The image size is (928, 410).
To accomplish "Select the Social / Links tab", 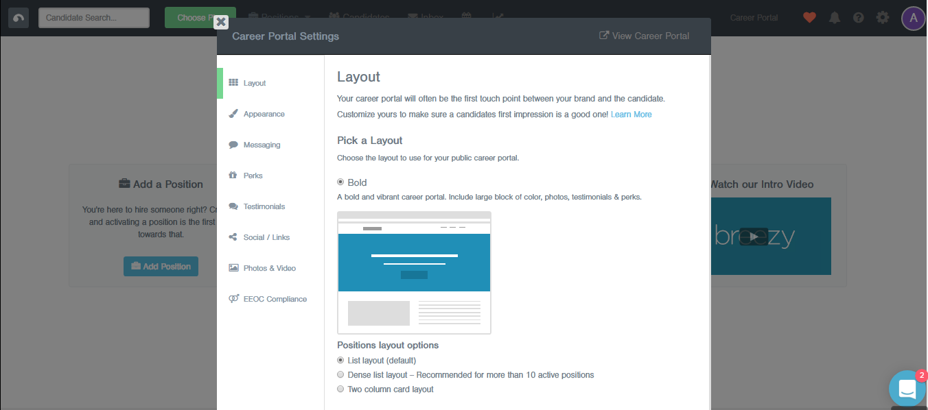I will 270,237.
